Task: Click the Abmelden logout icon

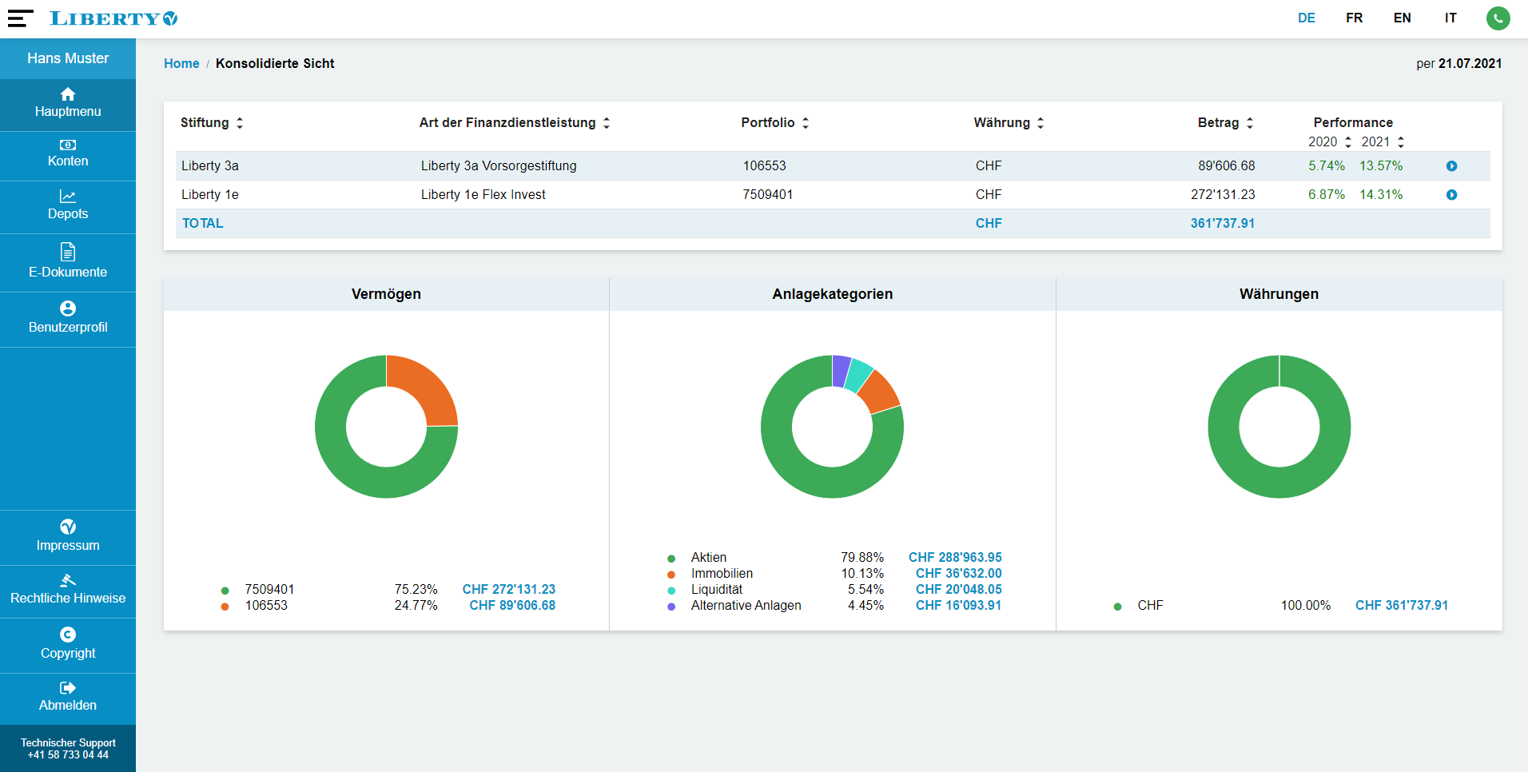Action: 68,688
